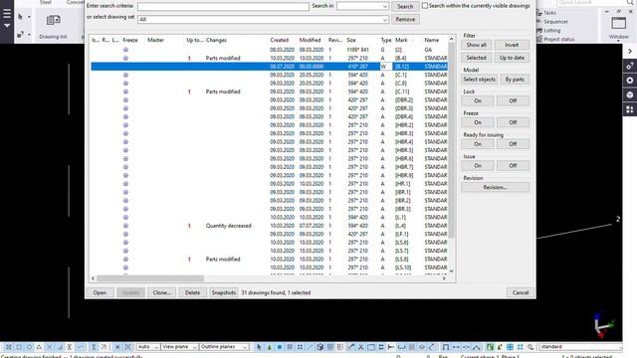Turn Freeze Off

pos(513,122)
